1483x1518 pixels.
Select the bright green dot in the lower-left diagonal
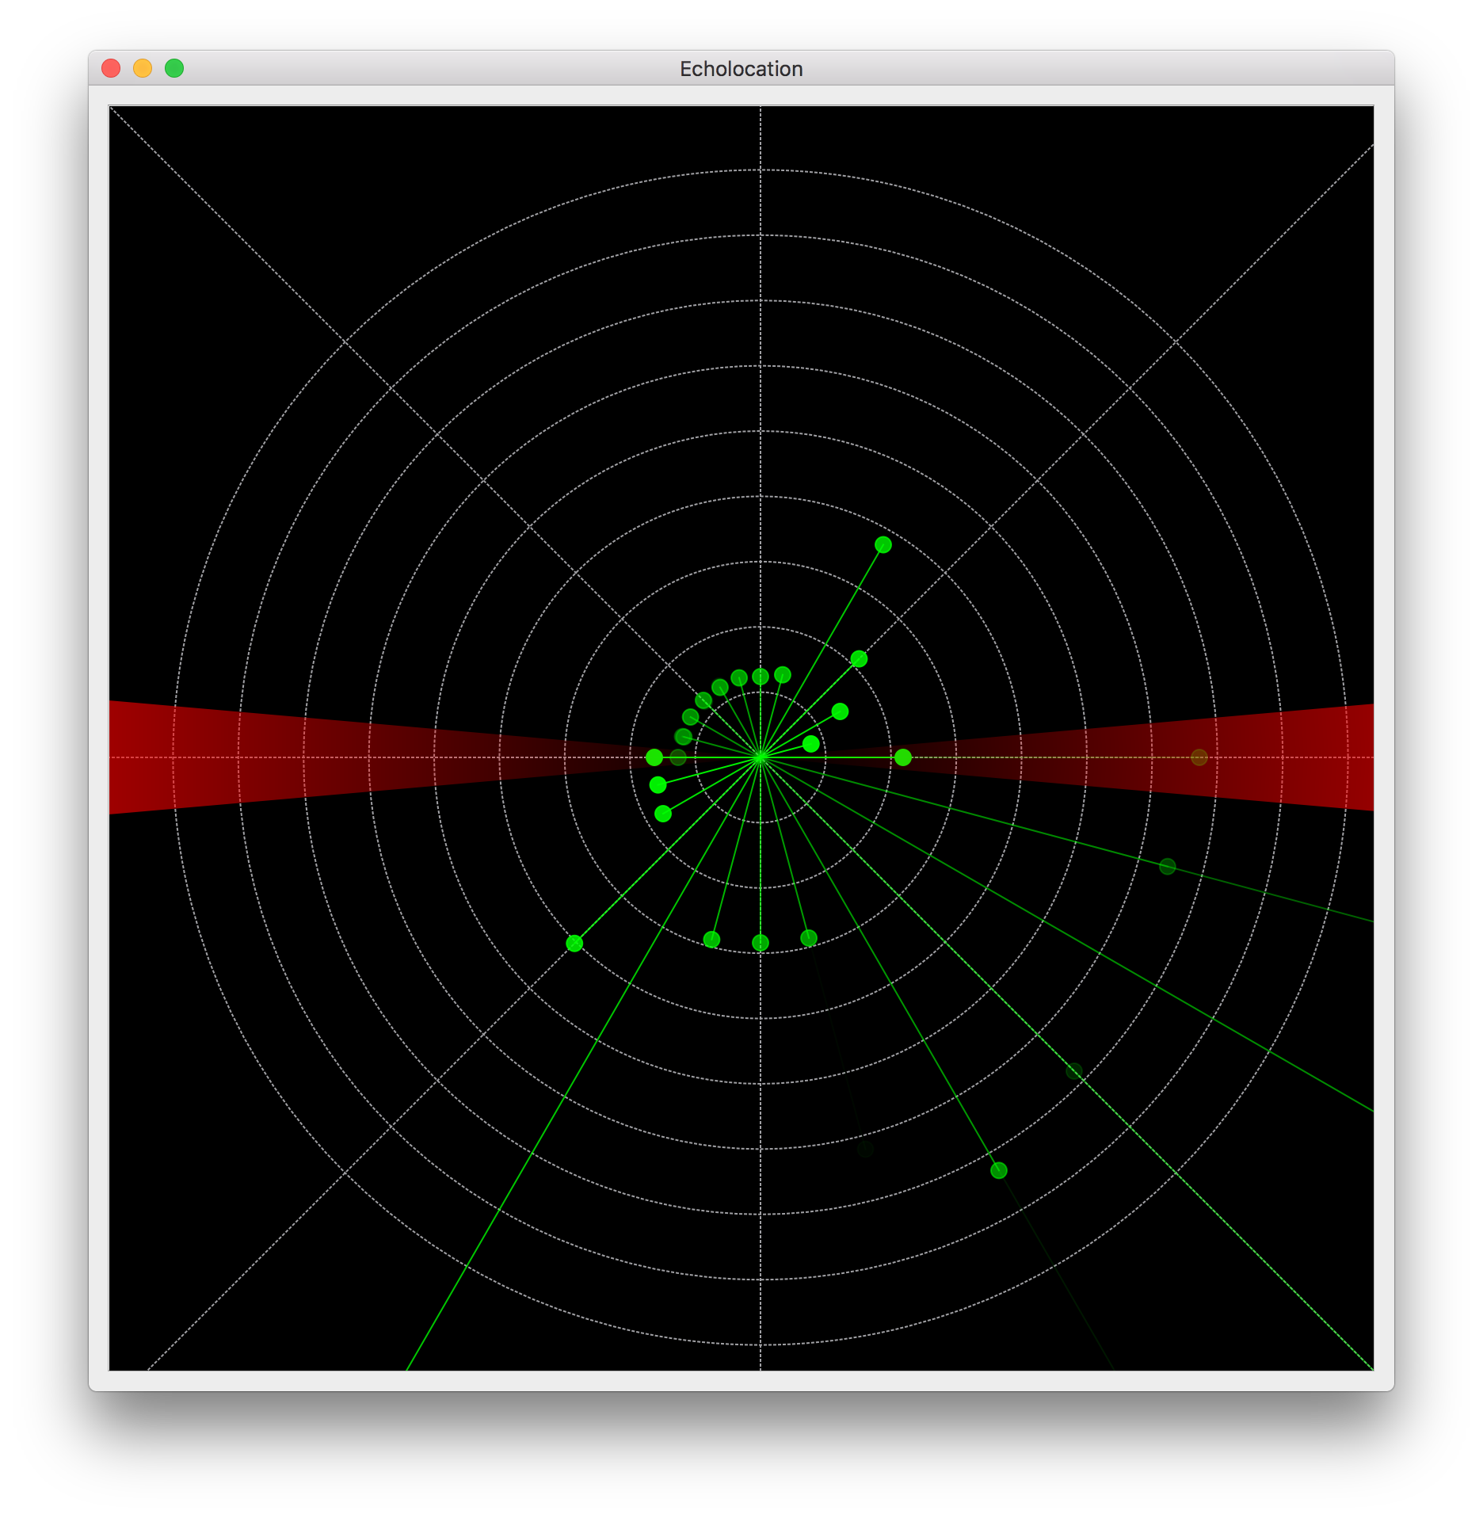pos(574,943)
